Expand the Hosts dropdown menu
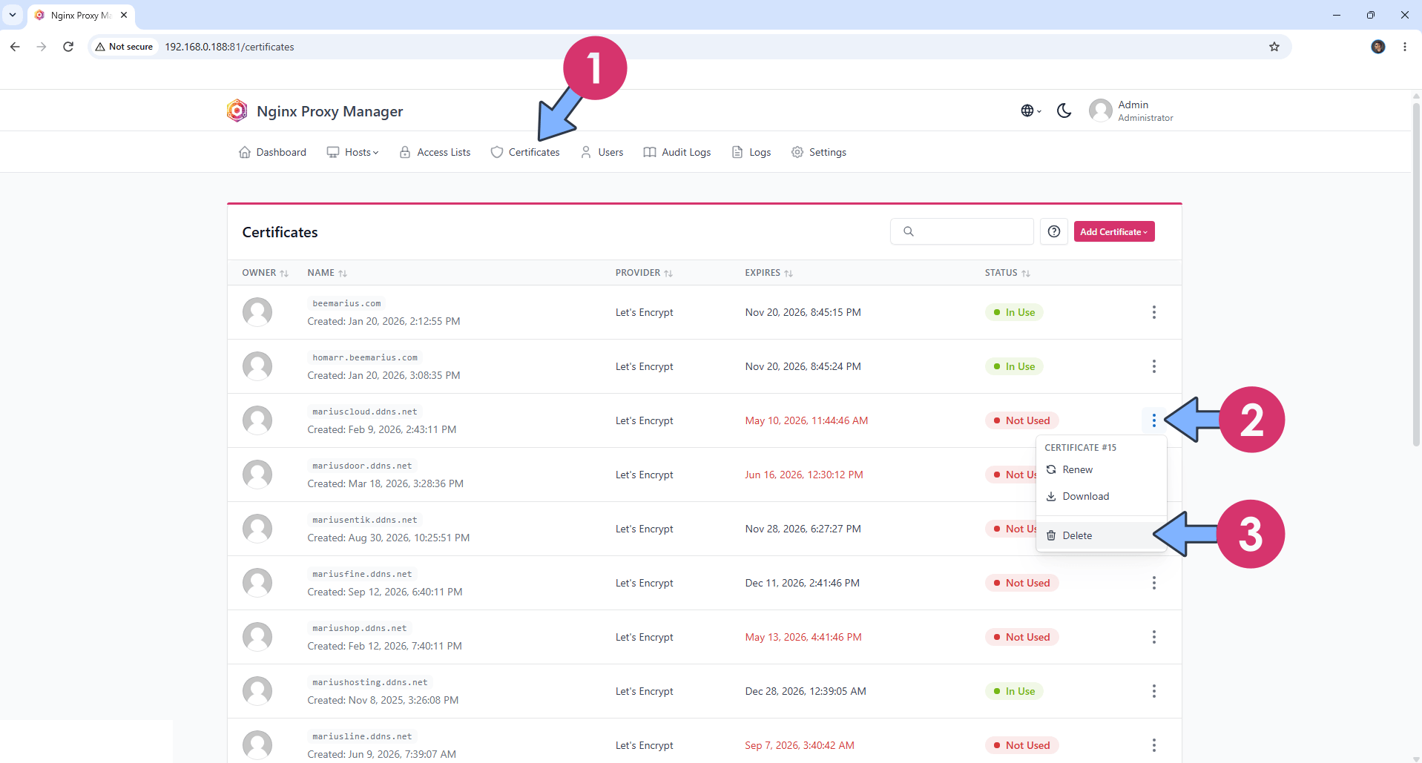 (x=353, y=152)
